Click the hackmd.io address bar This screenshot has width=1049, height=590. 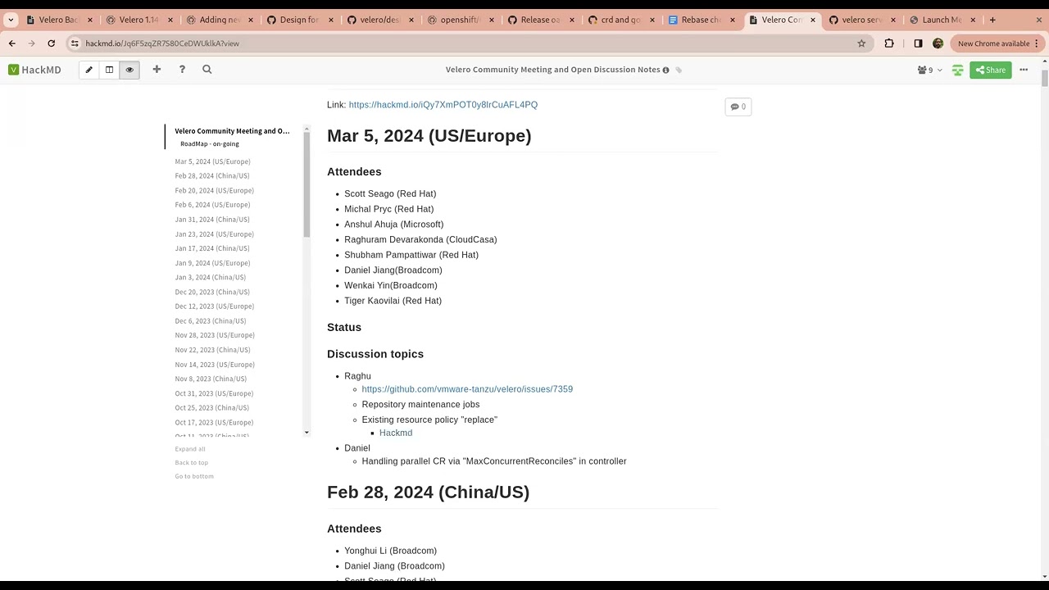[467, 43]
